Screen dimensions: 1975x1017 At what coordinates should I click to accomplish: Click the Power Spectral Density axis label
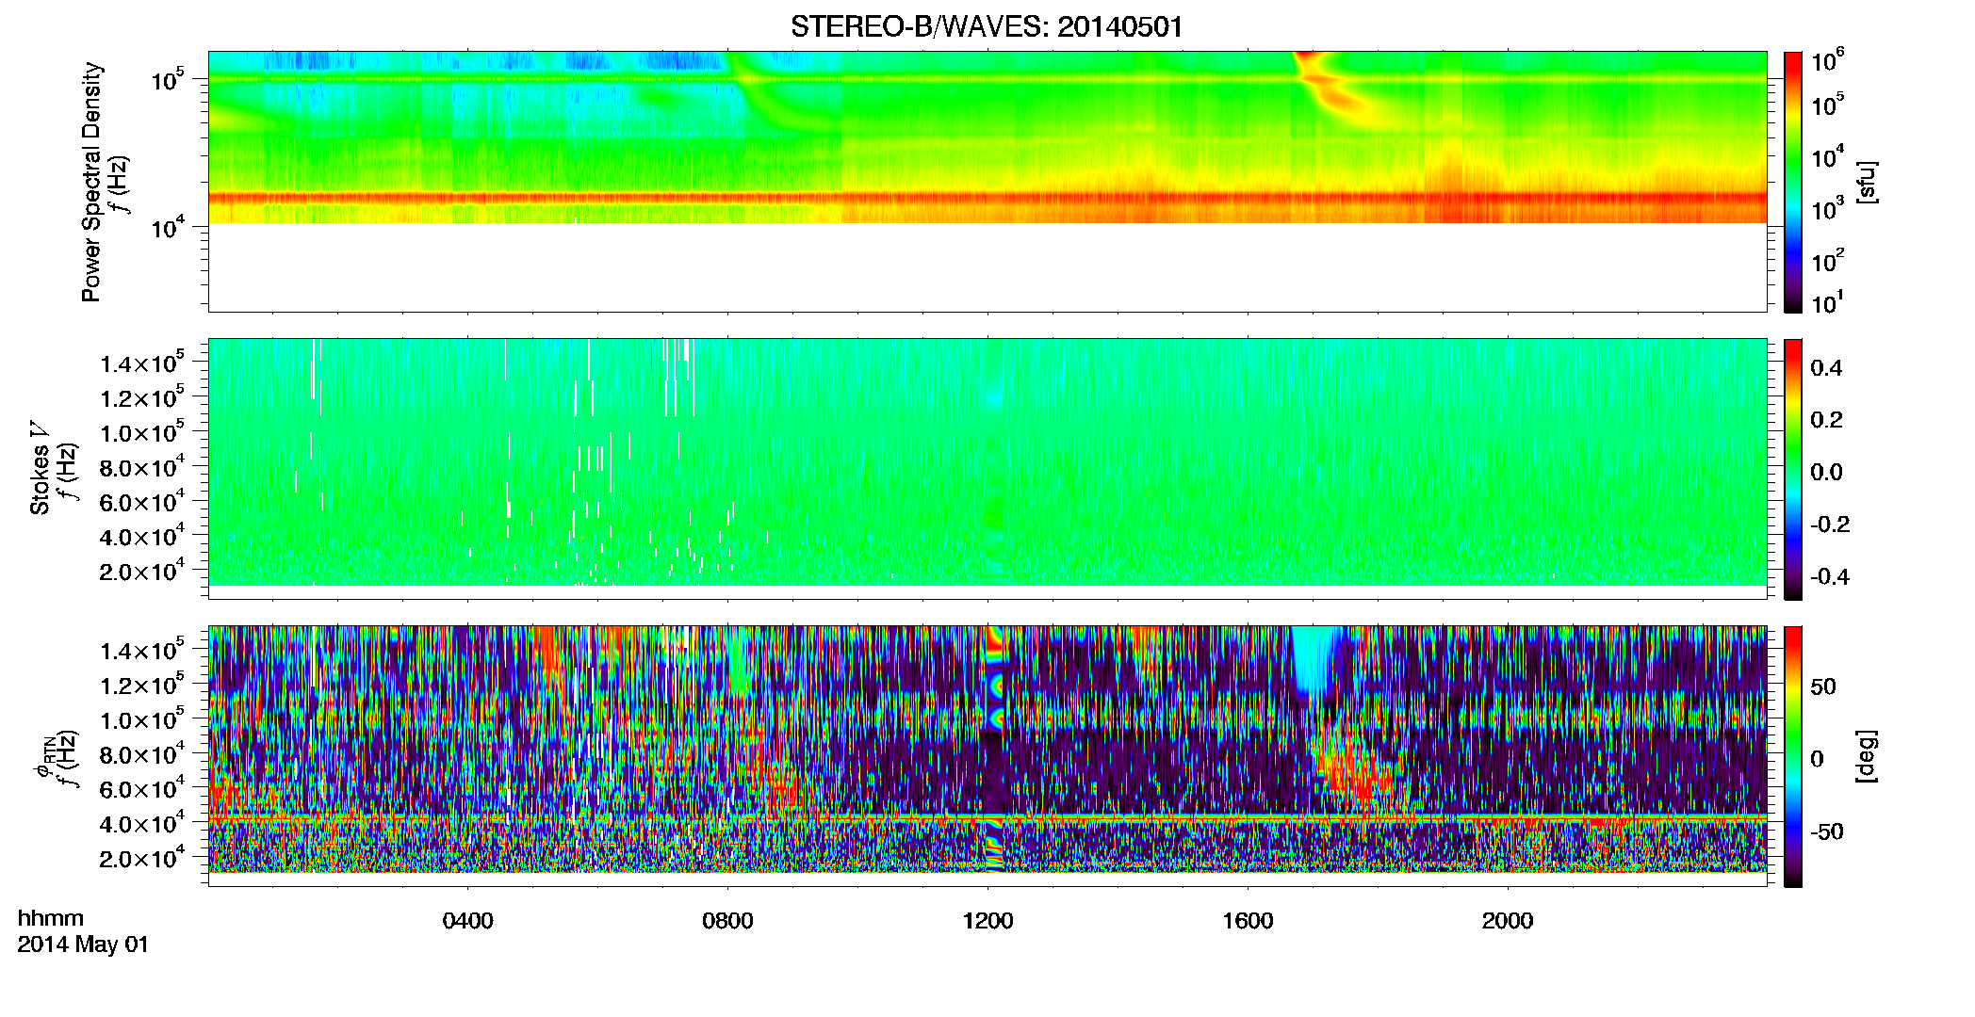pos(91,182)
